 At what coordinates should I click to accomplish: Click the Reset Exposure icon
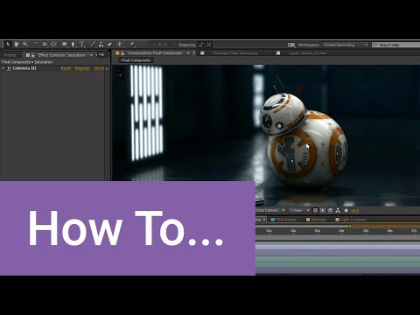(346, 210)
